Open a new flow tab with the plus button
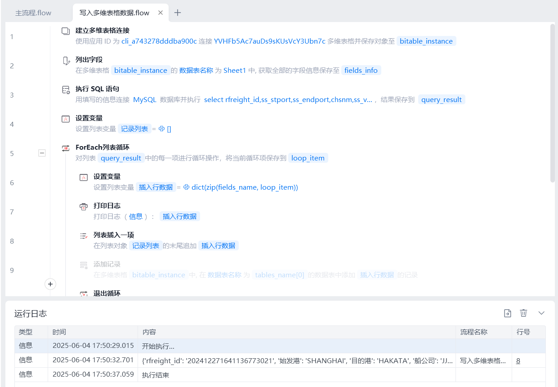 coord(178,13)
